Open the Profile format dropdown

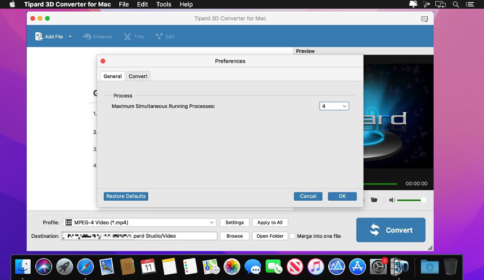140,222
